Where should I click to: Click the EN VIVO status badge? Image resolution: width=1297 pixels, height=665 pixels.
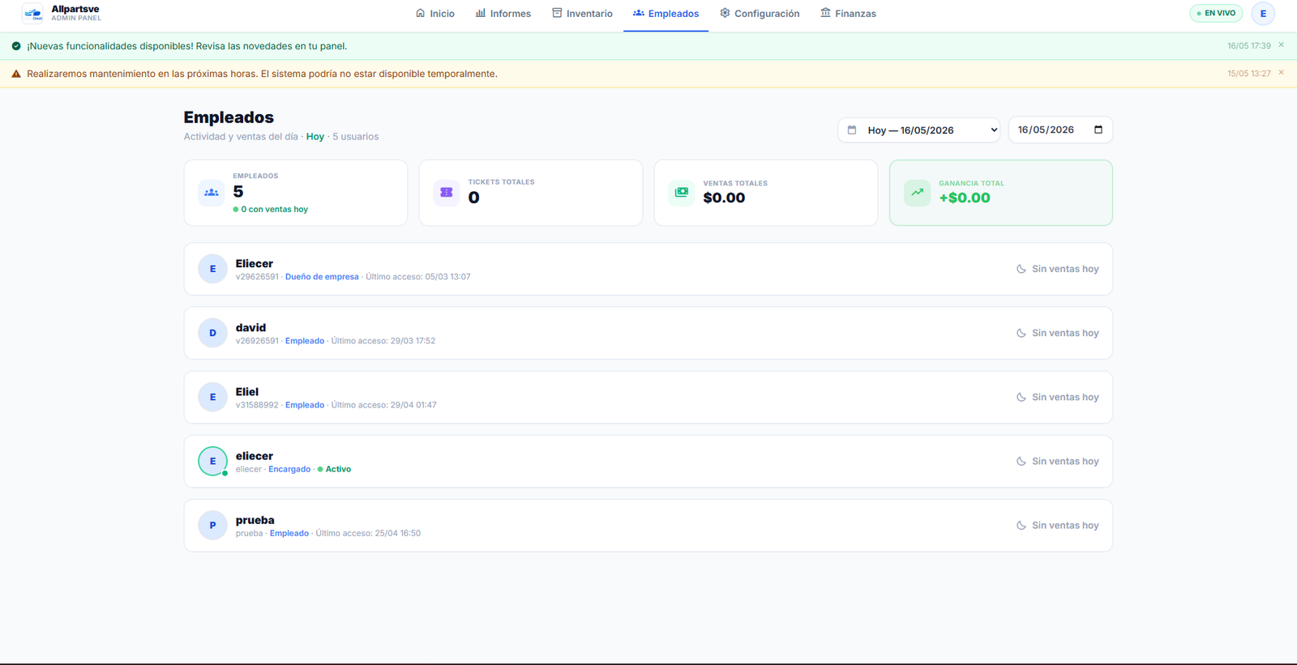tap(1216, 13)
